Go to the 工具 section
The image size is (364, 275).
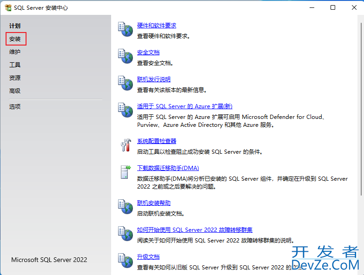(x=15, y=65)
